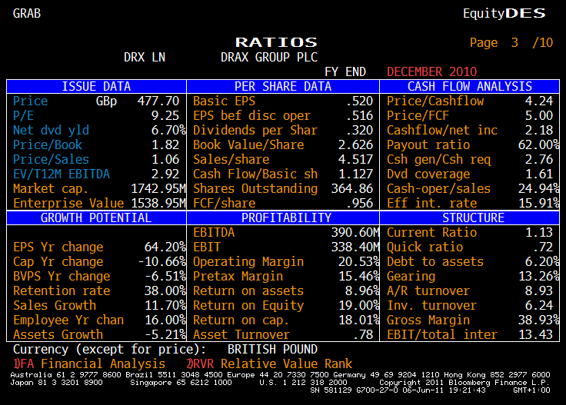Select the Price/Book label

coord(48,144)
